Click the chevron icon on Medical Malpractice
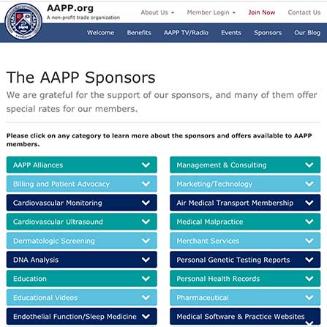The width and height of the screenshot is (327, 327). coord(309,222)
